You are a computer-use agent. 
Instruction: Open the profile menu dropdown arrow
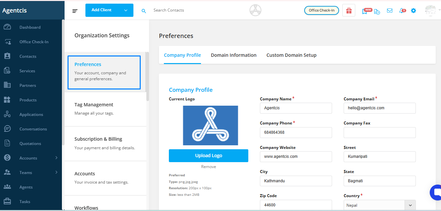(x=439, y=11)
